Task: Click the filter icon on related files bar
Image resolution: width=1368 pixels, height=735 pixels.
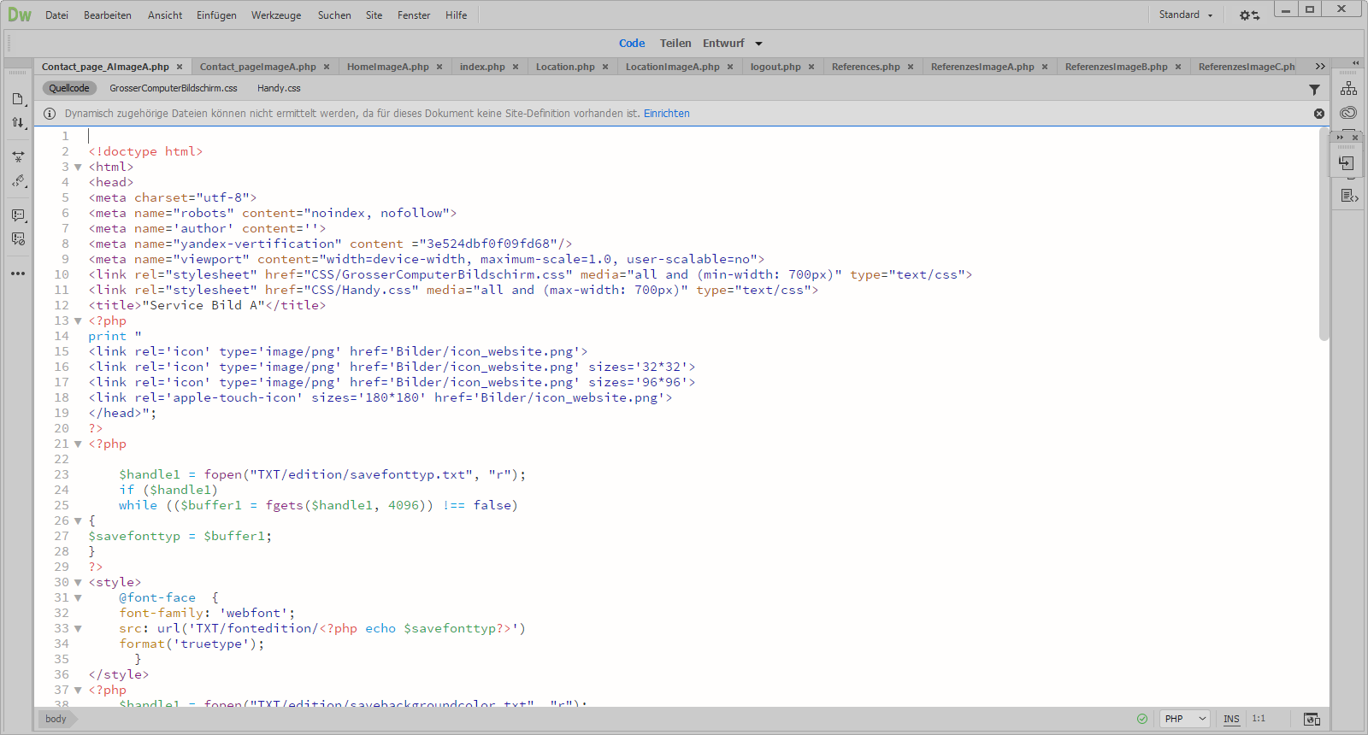Action: click(x=1314, y=89)
